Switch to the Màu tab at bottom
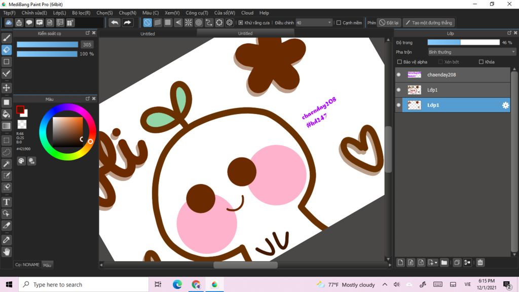The image size is (519, 292). pyautogui.click(x=47, y=265)
